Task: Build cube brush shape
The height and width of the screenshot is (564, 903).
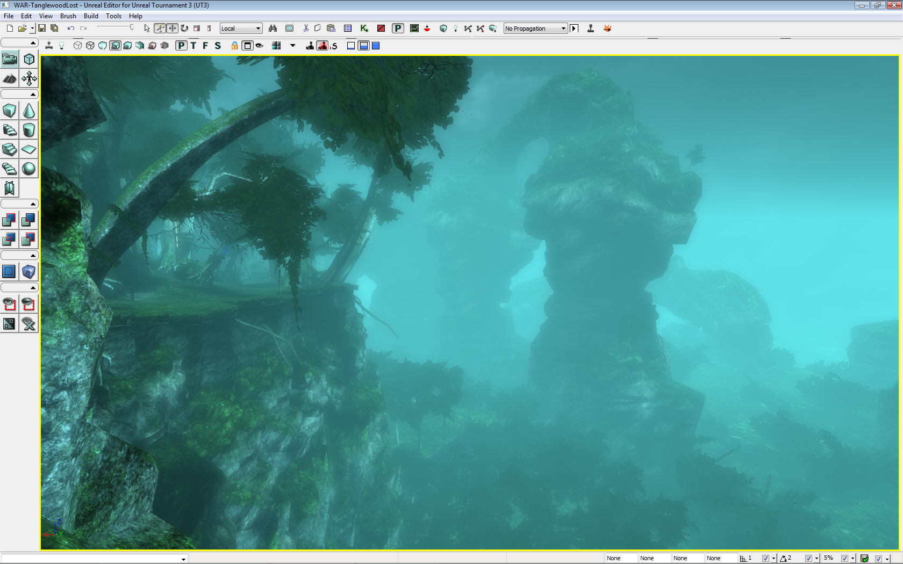Action: coord(10,111)
